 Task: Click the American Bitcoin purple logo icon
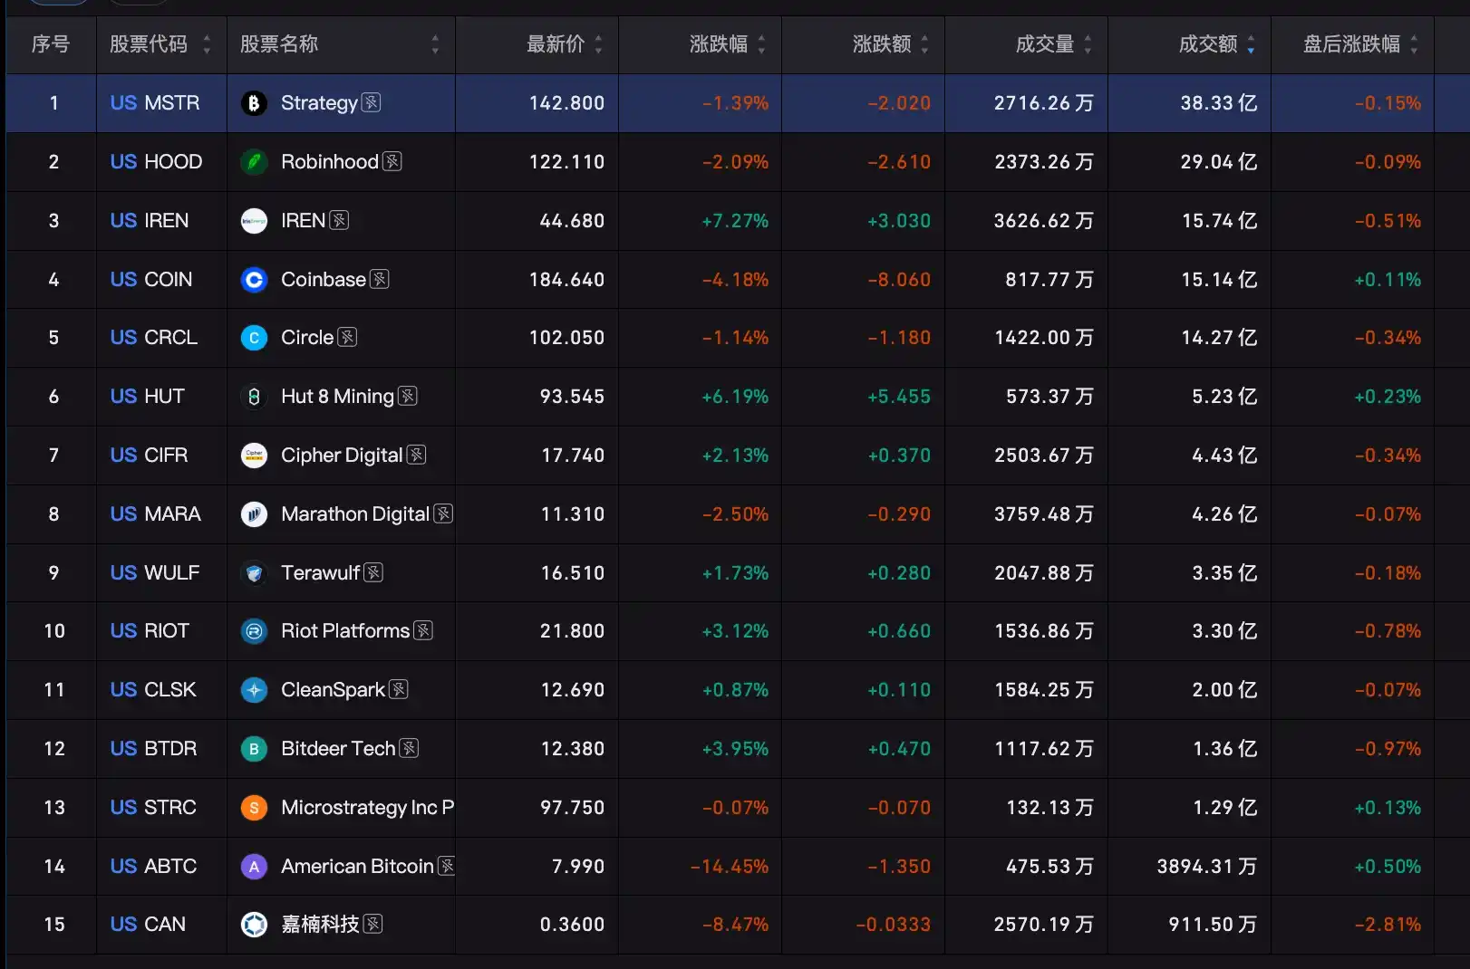coord(254,867)
